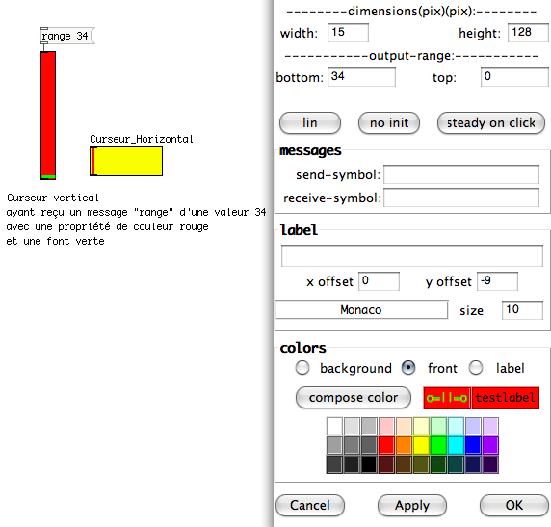Image resolution: width=551 pixels, height=527 pixels.
Task: Click the font size field
Action: pyautogui.click(x=522, y=310)
